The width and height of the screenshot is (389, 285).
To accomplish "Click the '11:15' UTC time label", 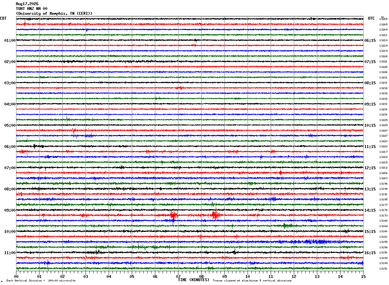I will 370,147.
